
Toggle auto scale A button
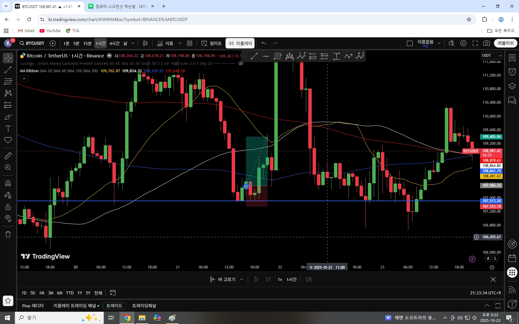click(x=488, y=259)
